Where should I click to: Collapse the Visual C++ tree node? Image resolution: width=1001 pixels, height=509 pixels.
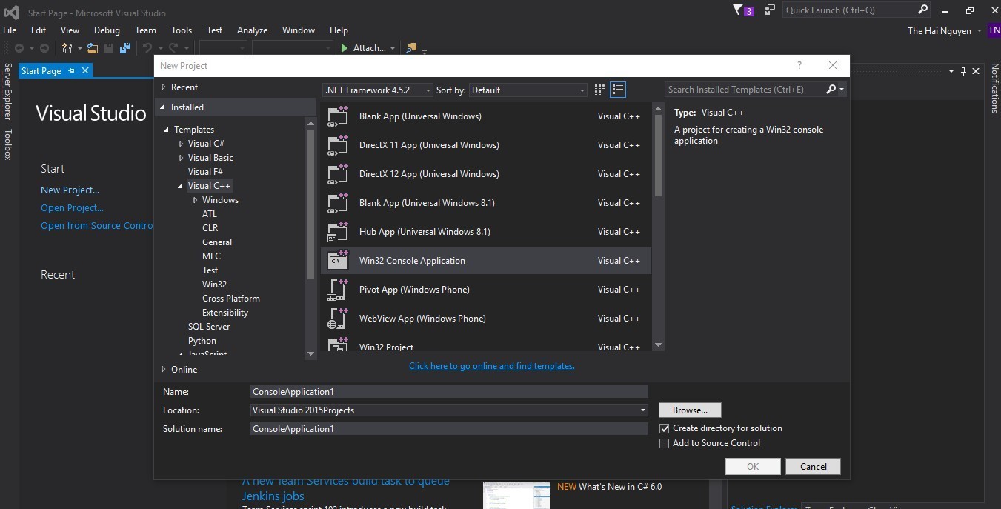point(180,186)
